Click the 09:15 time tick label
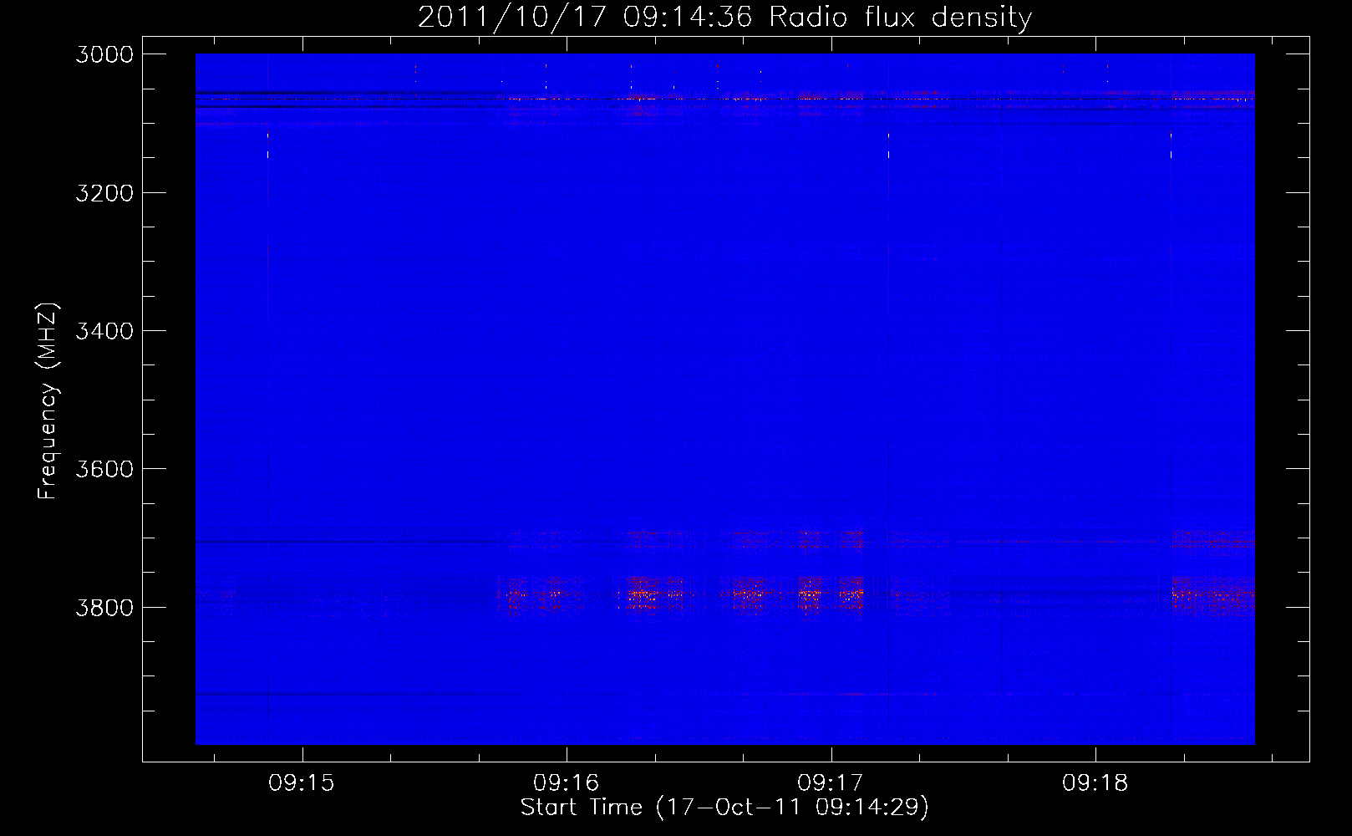 click(x=302, y=782)
